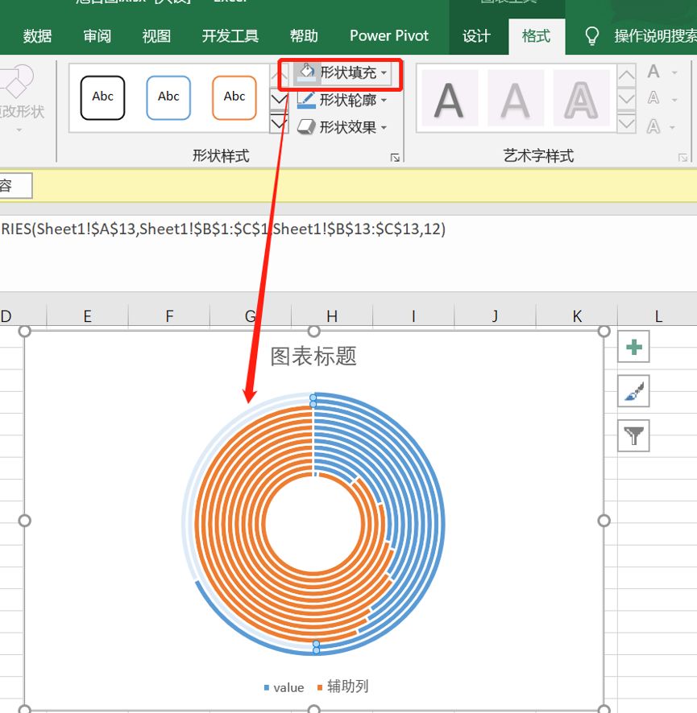Click the top-center chart resize handle
Screen dimensions: 697x713
tap(313, 332)
